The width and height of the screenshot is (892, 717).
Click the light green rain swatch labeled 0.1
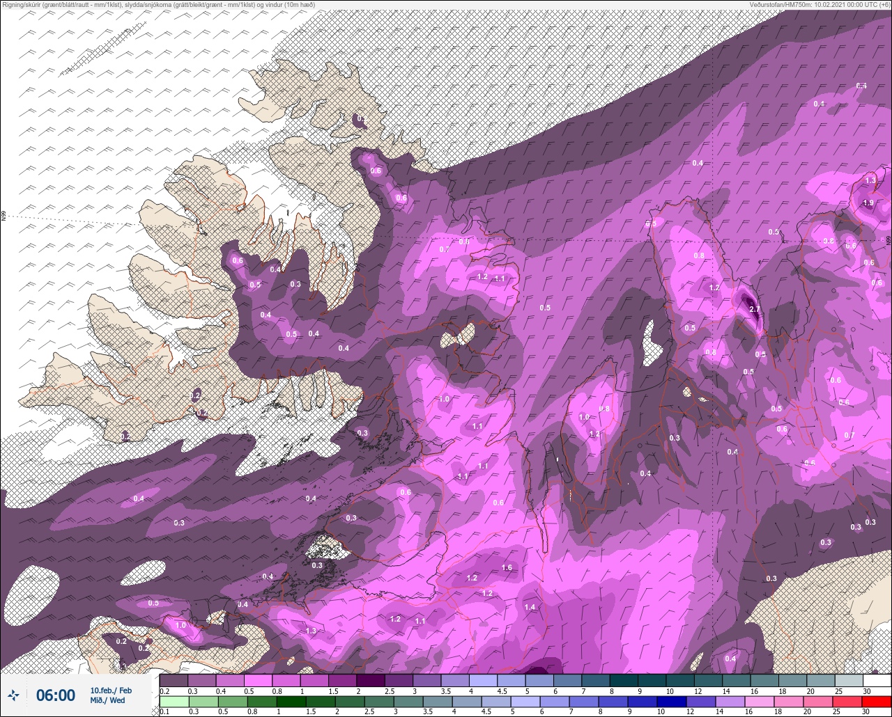click(174, 700)
